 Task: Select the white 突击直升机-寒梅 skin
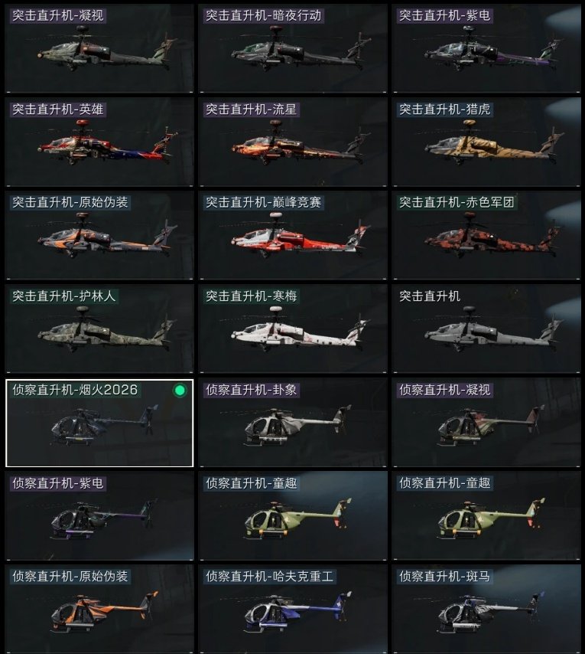click(x=293, y=329)
